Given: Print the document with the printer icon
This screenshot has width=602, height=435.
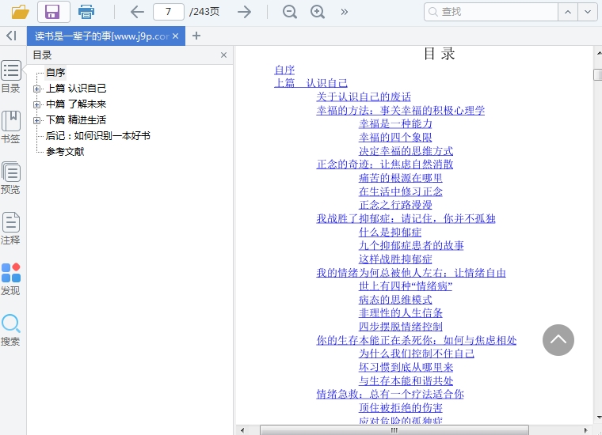Looking at the screenshot, I should click(x=86, y=12).
